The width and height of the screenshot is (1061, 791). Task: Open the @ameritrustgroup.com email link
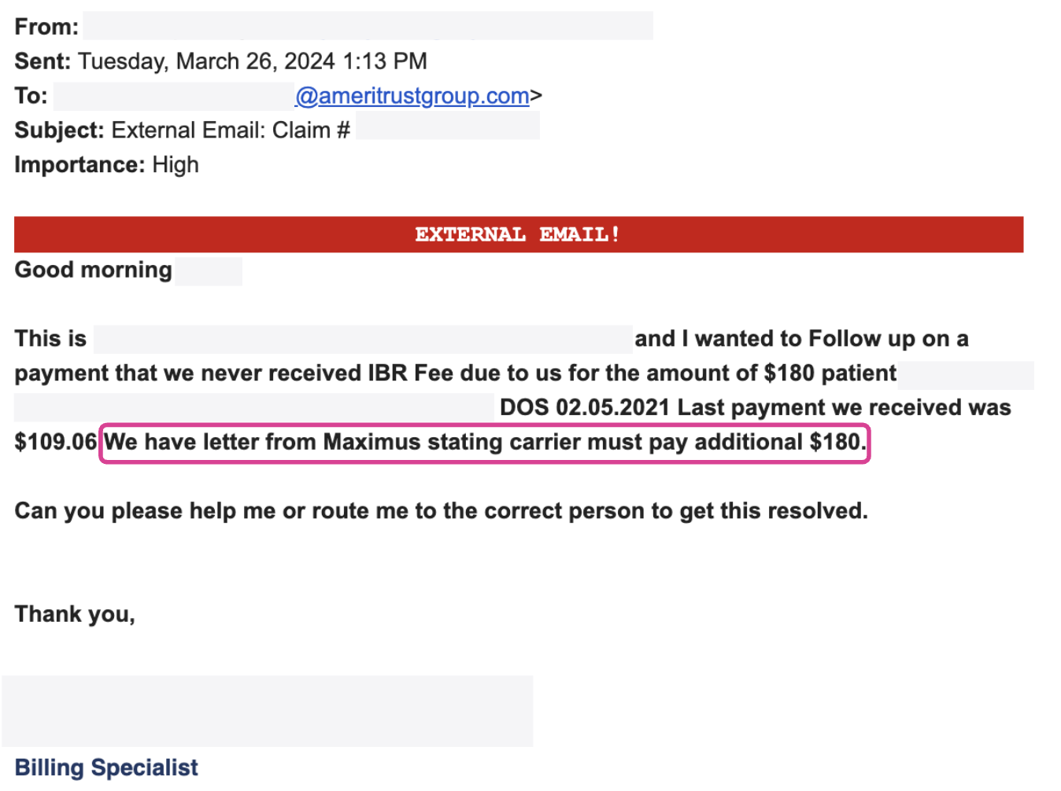click(412, 96)
